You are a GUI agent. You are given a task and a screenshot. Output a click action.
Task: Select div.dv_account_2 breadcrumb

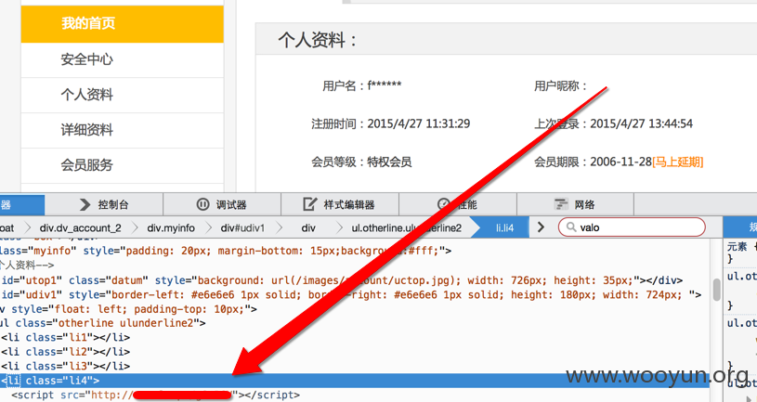(x=81, y=227)
